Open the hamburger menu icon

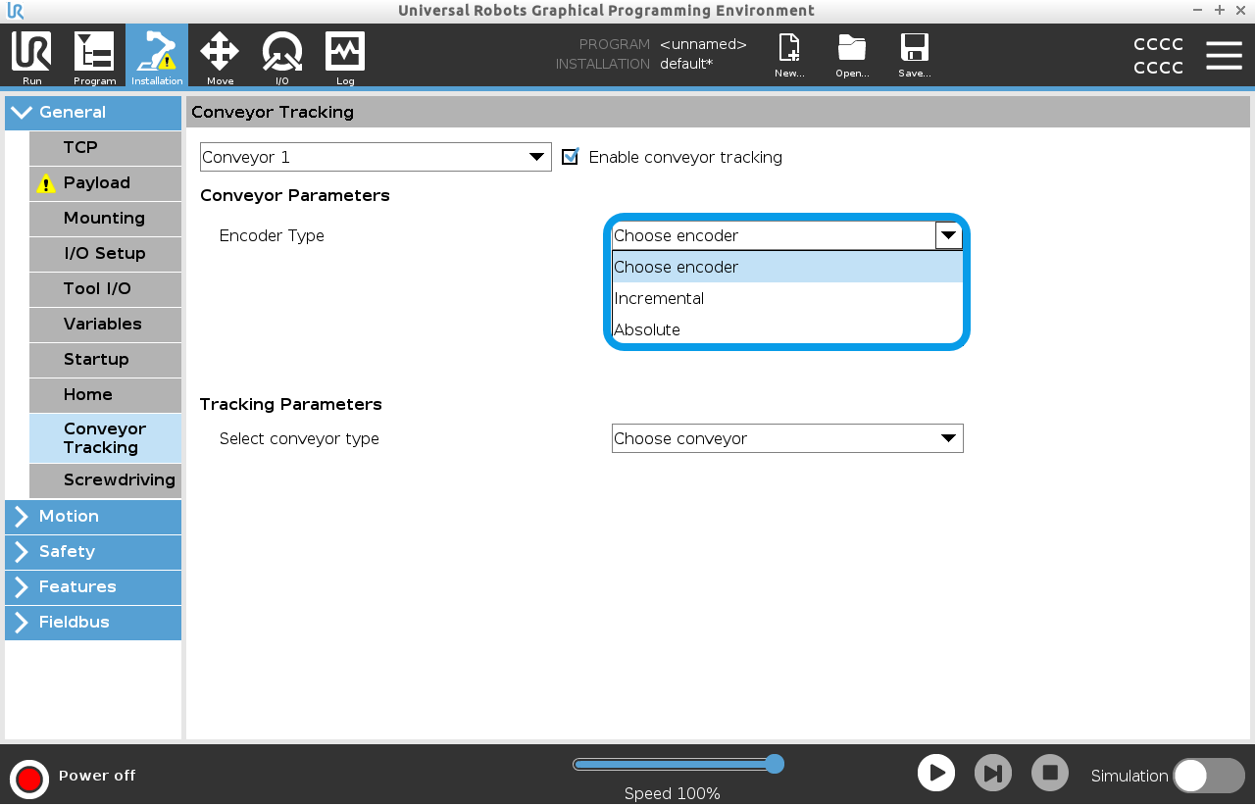(x=1224, y=56)
